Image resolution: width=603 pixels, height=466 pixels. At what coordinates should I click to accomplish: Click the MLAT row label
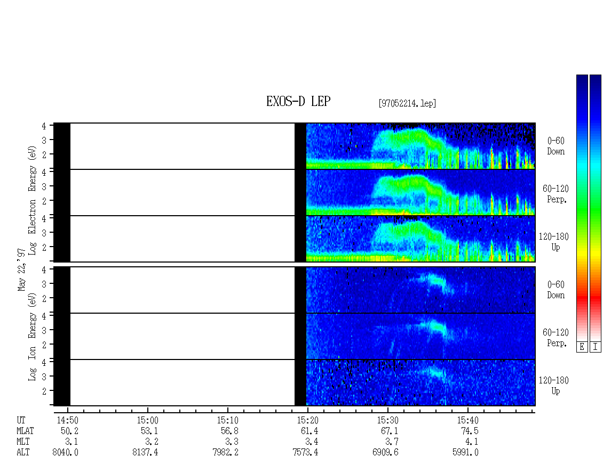tap(25, 431)
